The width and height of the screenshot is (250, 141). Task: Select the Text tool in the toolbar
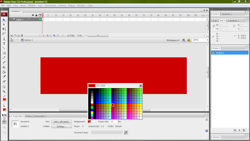4,43
